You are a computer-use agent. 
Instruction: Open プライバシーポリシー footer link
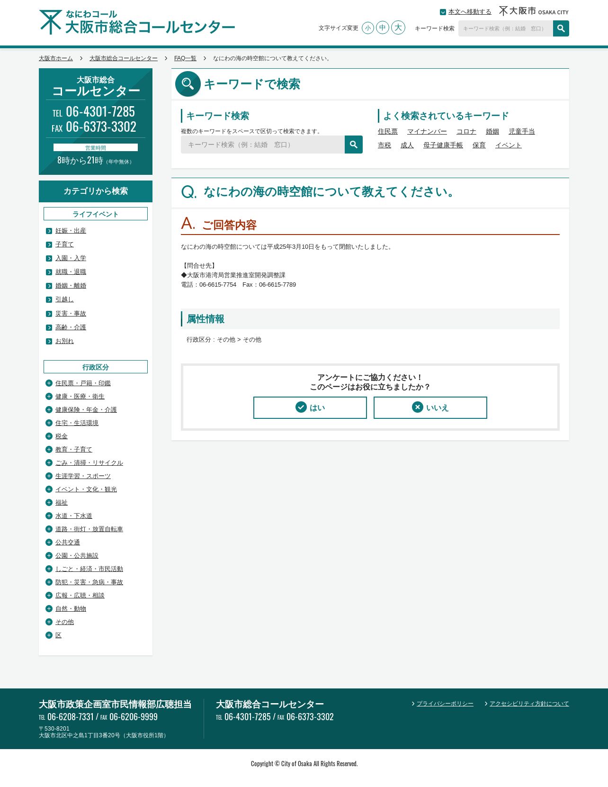pos(445,704)
